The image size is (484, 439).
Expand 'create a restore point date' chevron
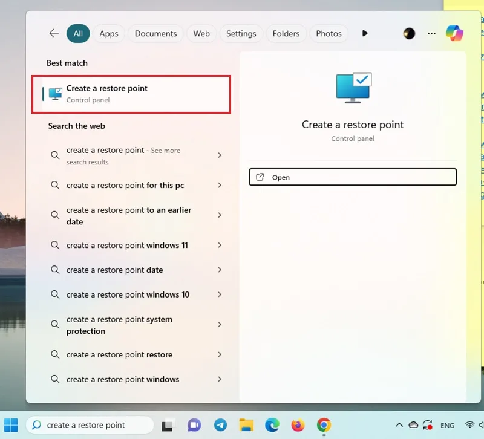pyautogui.click(x=220, y=270)
